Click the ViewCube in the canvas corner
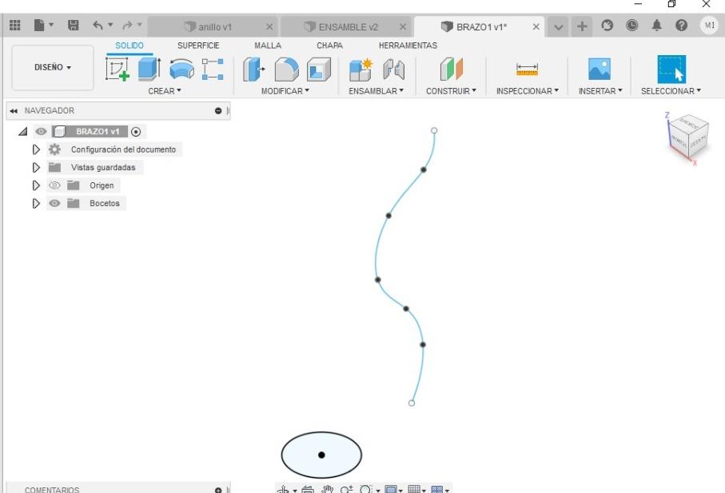 (x=688, y=137)
